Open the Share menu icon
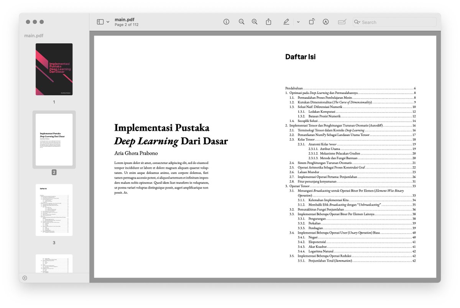The height and width of the screenshot is (308, 460). point(269,22)
